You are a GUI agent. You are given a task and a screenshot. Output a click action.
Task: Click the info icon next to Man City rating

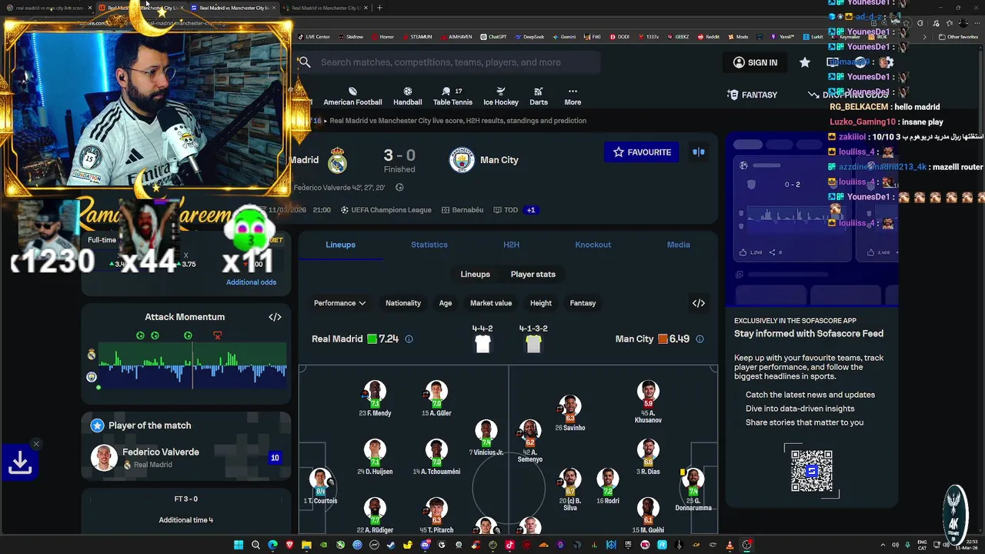700,339
